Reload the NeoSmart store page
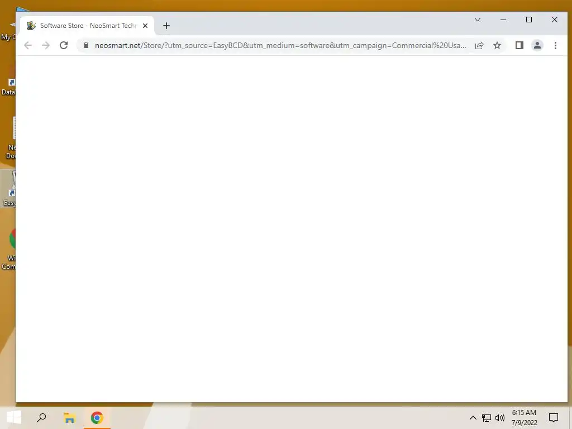This screenshot has width=572, height=429. pos(64,45)
